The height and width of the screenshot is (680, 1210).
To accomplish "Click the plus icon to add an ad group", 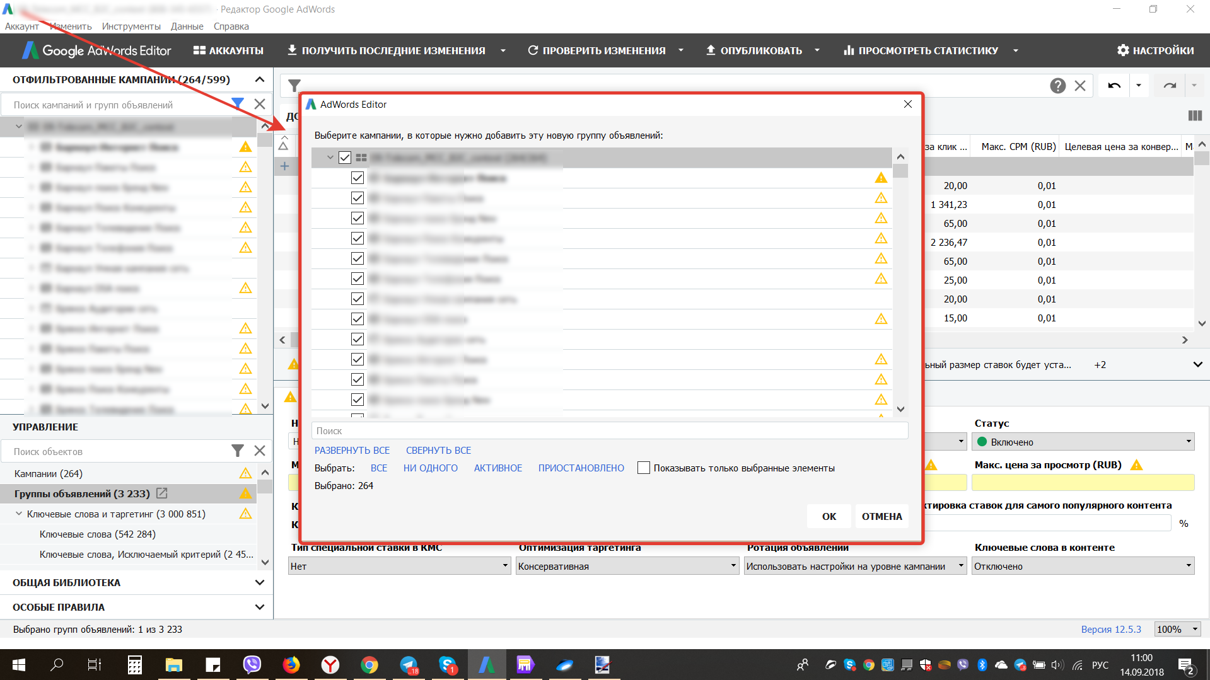I will (x=284, y=166).
